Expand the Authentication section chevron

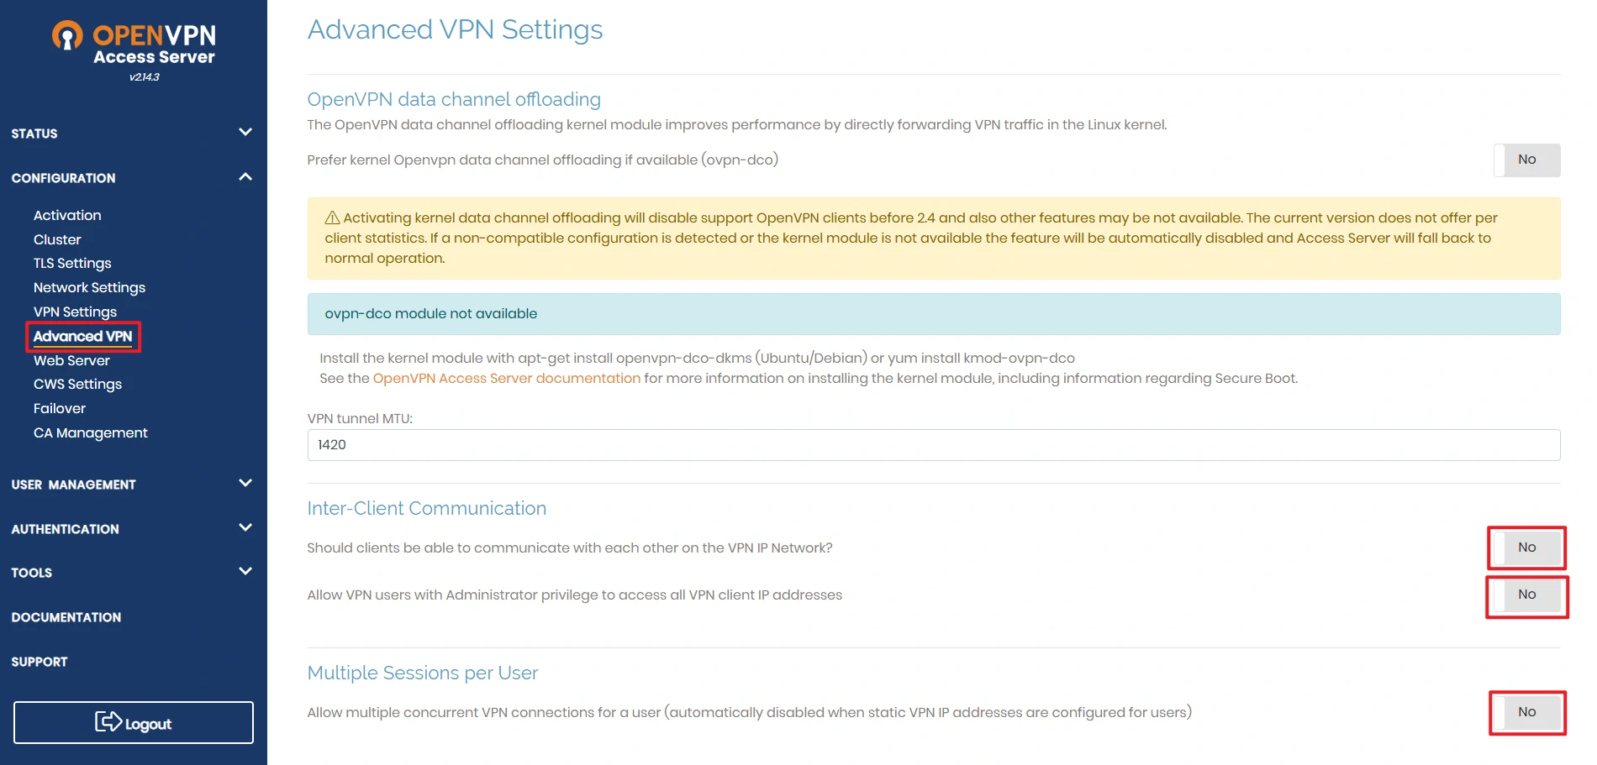tap(245, 527)
